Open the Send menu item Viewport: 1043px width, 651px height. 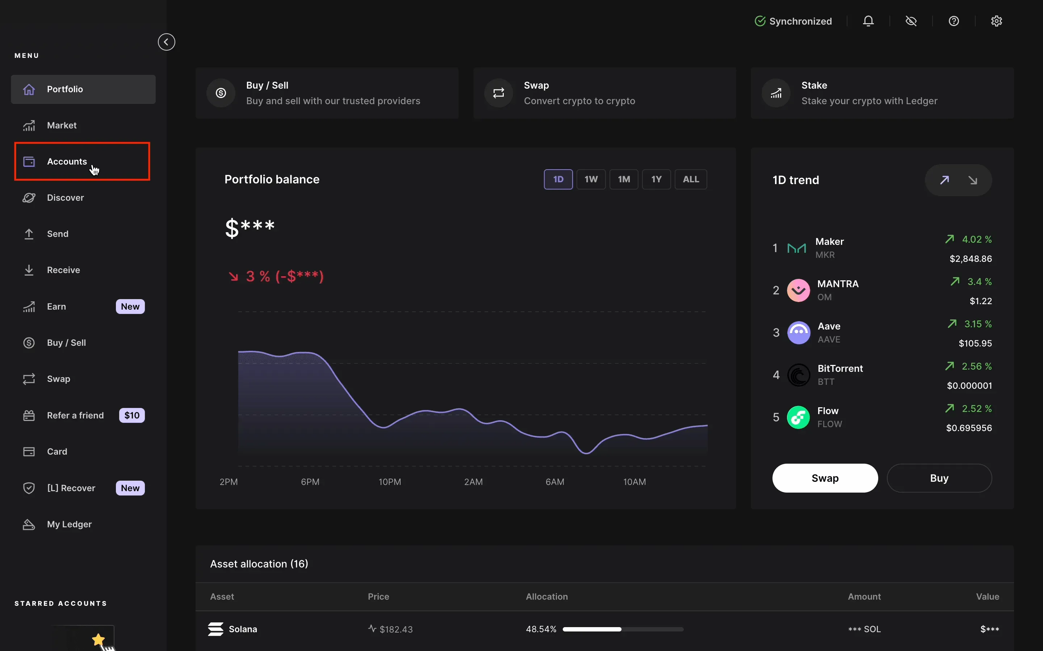pos(83,234)
